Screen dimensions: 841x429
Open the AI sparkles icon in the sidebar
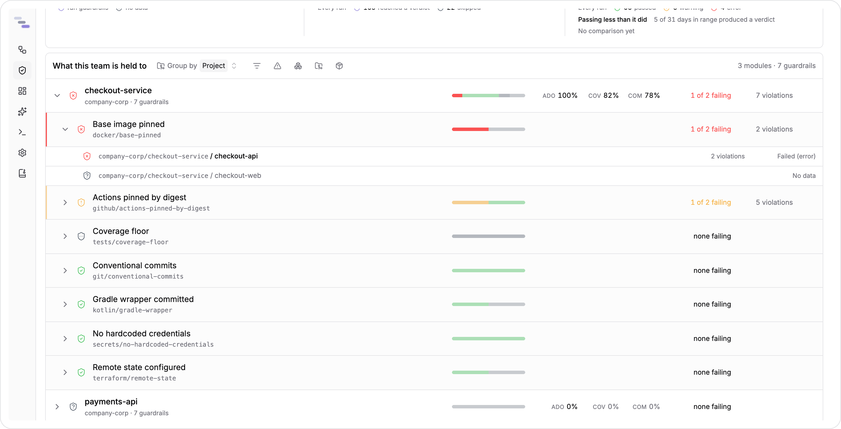pyautogui.click(x=22, y=111)
